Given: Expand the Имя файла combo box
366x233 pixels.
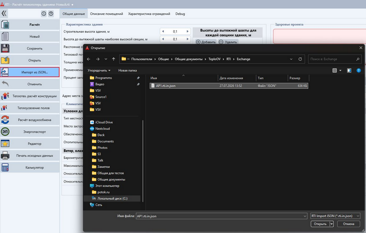Looking at the screenshot, I should click(x=305, y=216).
